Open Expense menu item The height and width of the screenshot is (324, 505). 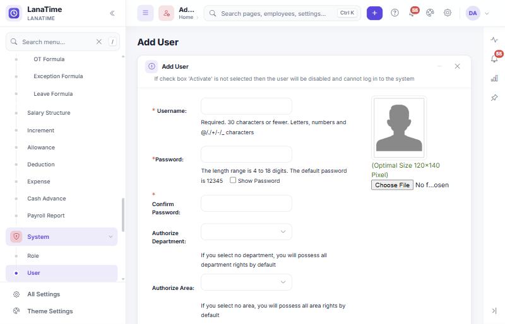pyautogui.click(x=39, y=182)
